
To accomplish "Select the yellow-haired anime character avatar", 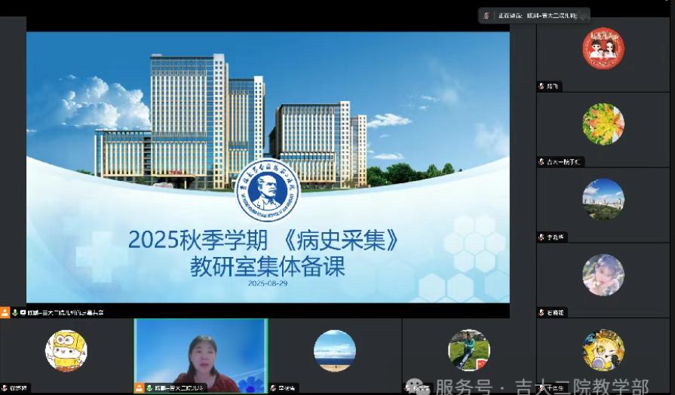I will [x=603, y=351].
